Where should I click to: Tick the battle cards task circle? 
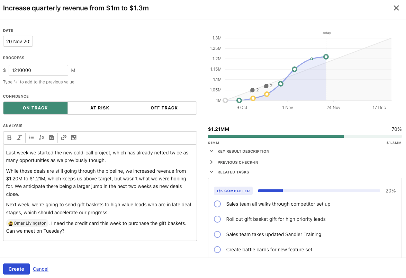pyautogui.click(x=217, y=250)
